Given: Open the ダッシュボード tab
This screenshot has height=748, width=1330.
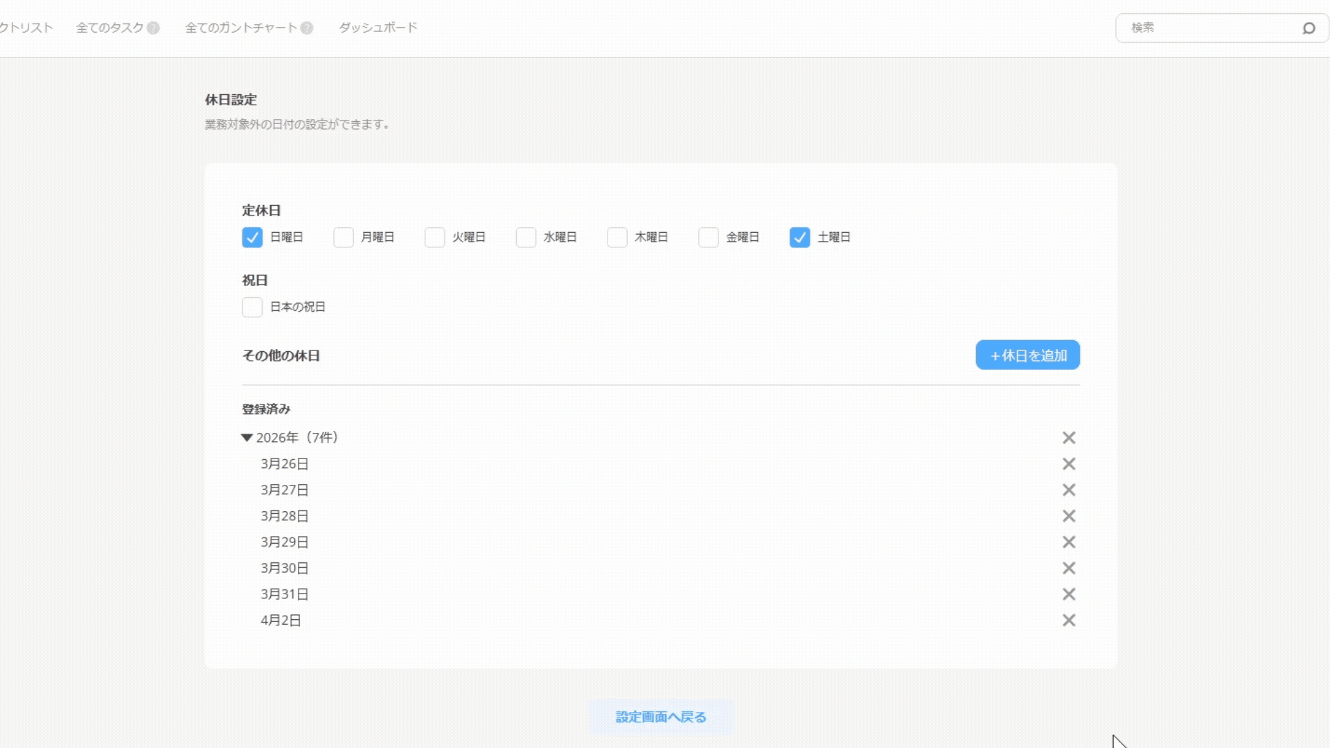Looking at the screenshot, I should pyautogui.click(x=378, y=28).
